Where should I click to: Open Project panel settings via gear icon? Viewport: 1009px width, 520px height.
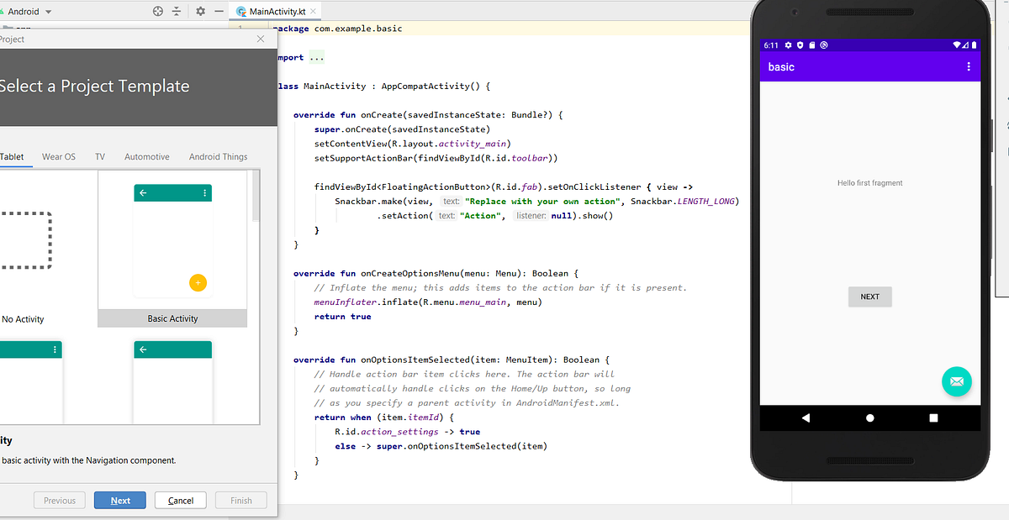199,13
